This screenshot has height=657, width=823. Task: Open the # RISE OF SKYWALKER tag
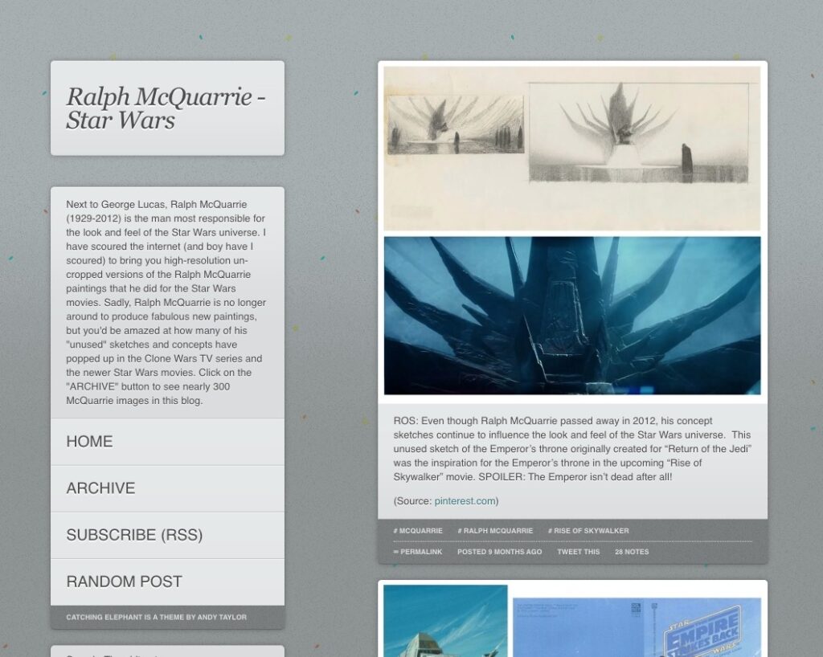pyautogui.click(x=588, y=531)
